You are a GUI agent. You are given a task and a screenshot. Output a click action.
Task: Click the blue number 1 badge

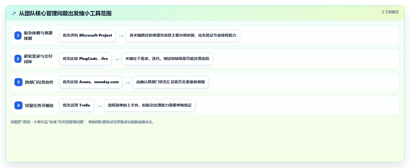(x=18, y=35)
